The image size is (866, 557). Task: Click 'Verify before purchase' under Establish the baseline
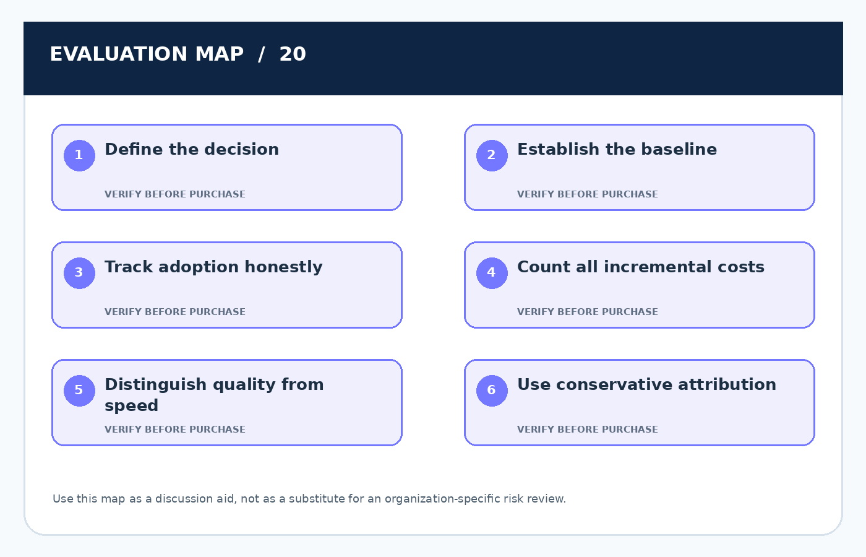coord(588,194)
